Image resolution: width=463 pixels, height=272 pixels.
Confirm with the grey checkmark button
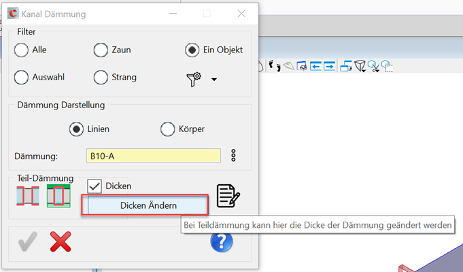pos(28,242)
